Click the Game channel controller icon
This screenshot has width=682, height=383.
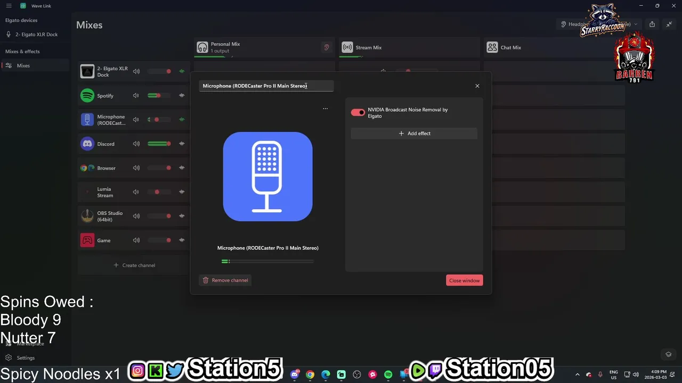(x=87, y=240)
